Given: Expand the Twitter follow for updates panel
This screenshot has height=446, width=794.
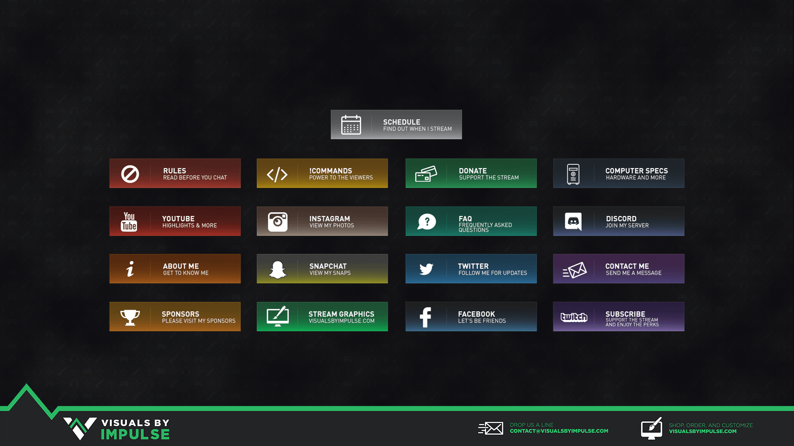Looking at the screenshot, I should click(x=471, y=268).
